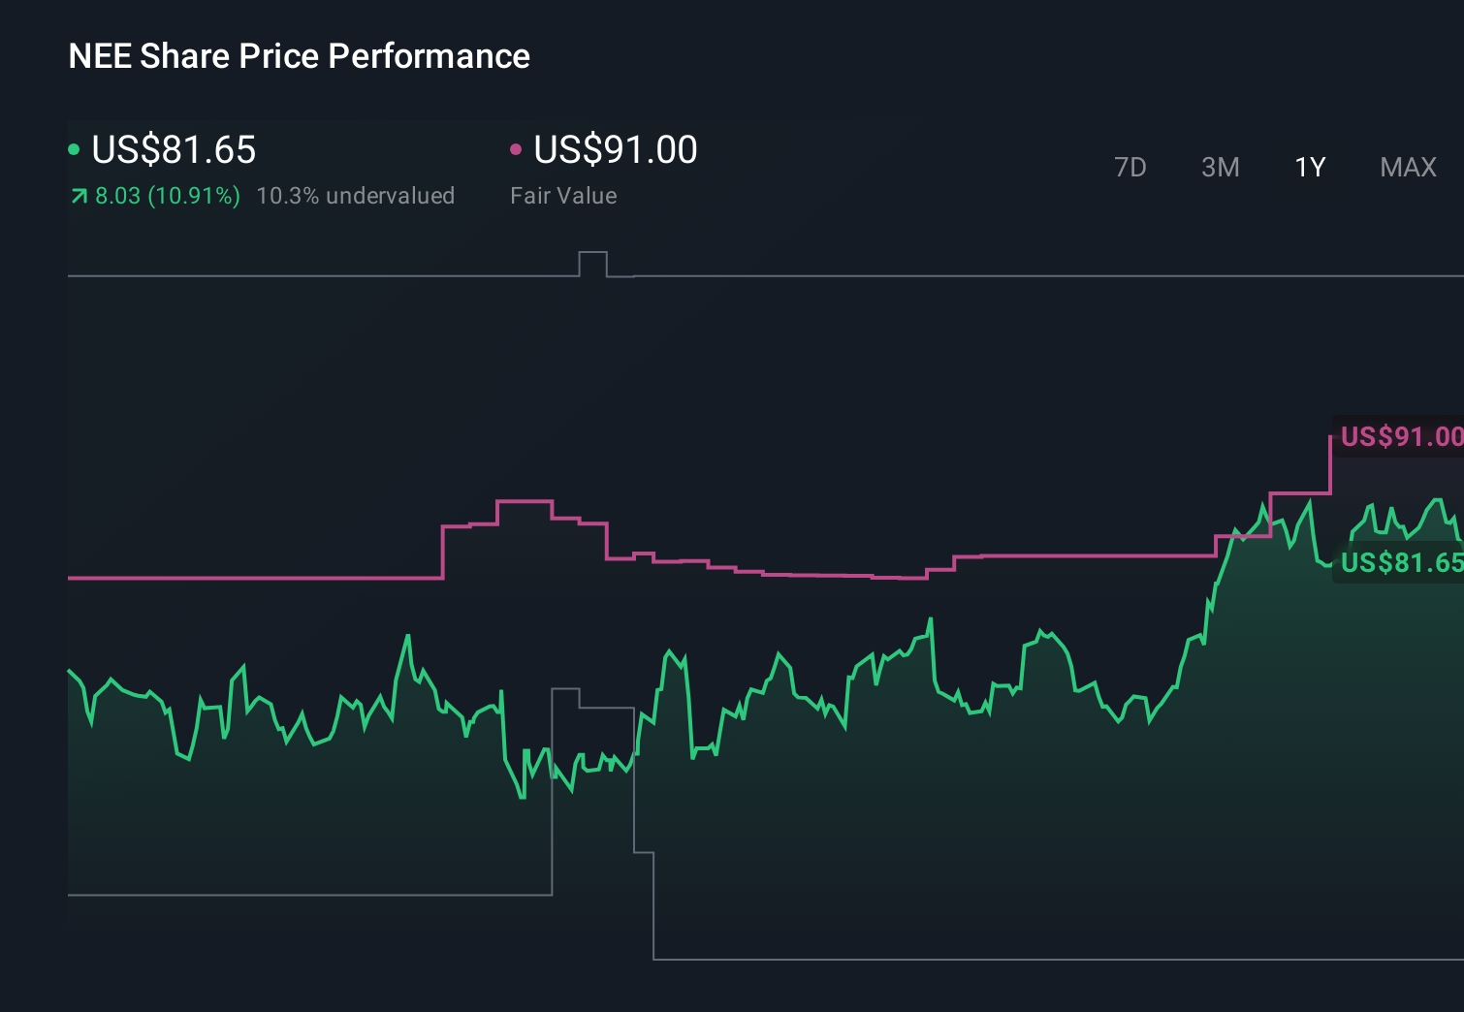Click the 8.03 (10.91%) gain figure
Image resolution: width=1464 pixels, height=1012 pixels.
coord(166,195)
